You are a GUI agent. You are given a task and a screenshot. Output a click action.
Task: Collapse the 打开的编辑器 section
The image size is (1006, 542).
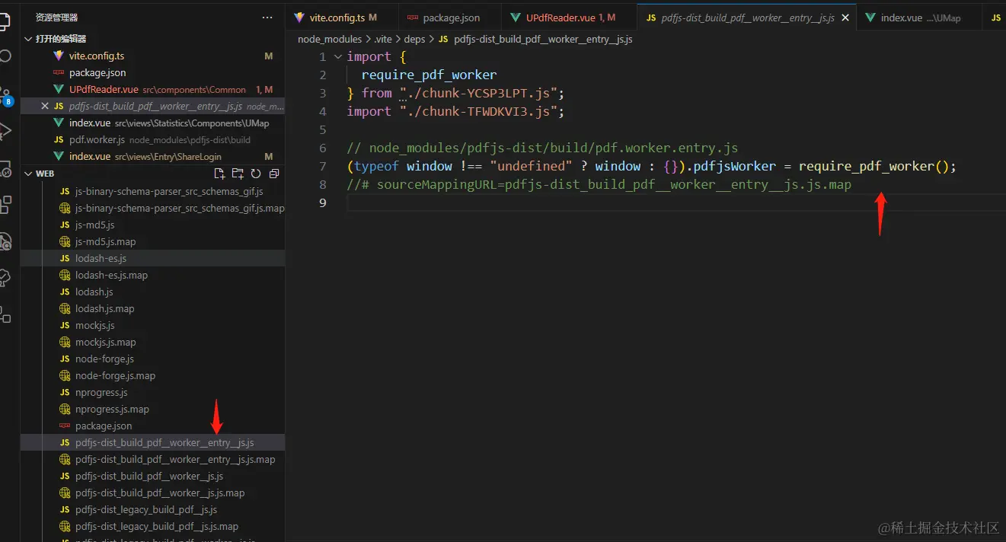pos(29,39)
